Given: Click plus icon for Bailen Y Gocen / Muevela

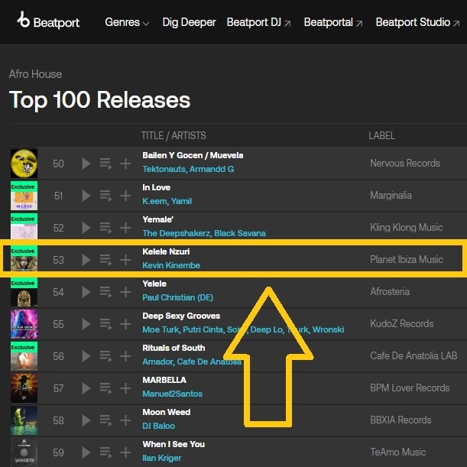Looking at the screenshot, I should pyautogui.click(x=125, y=164).
